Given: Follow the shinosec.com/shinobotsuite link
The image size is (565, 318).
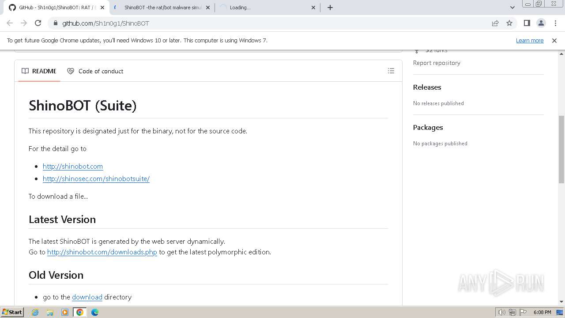Looking at the screenshot, I should tap(96, 178).
